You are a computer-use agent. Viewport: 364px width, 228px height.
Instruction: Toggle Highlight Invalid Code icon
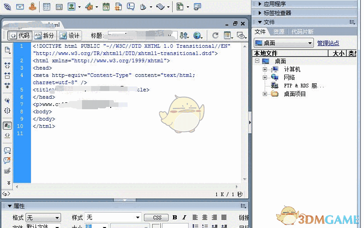click(x=7, y=136)
